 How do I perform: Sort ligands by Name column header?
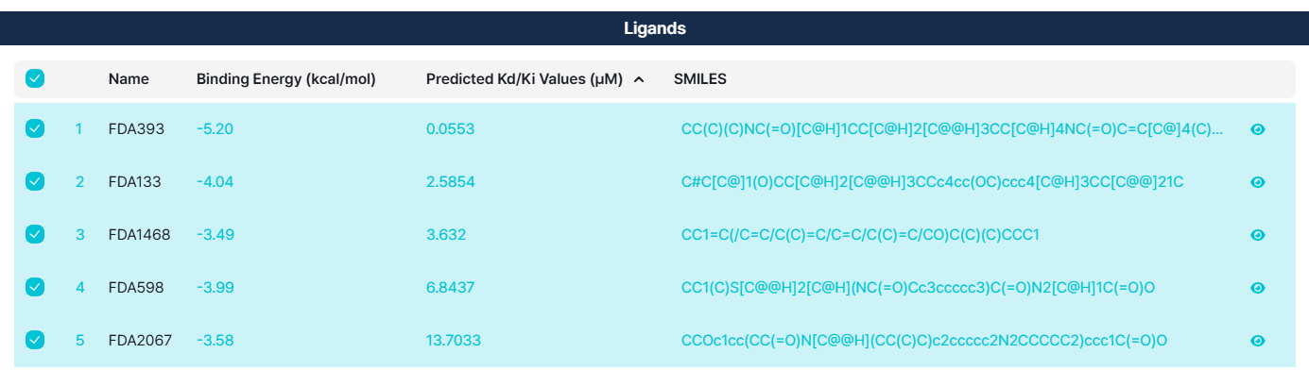(x=129, y=79)
